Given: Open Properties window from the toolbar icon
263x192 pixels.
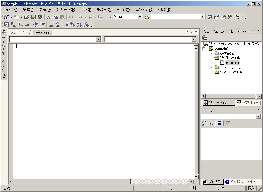Looking at the screenshot, I should click(x=217, y=17).
